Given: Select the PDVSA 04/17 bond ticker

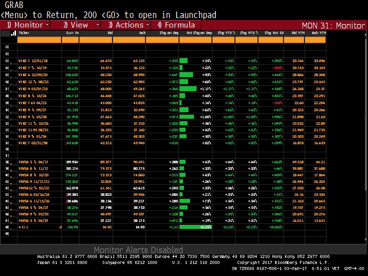Looking at the screenshot, I should point(34,162).
